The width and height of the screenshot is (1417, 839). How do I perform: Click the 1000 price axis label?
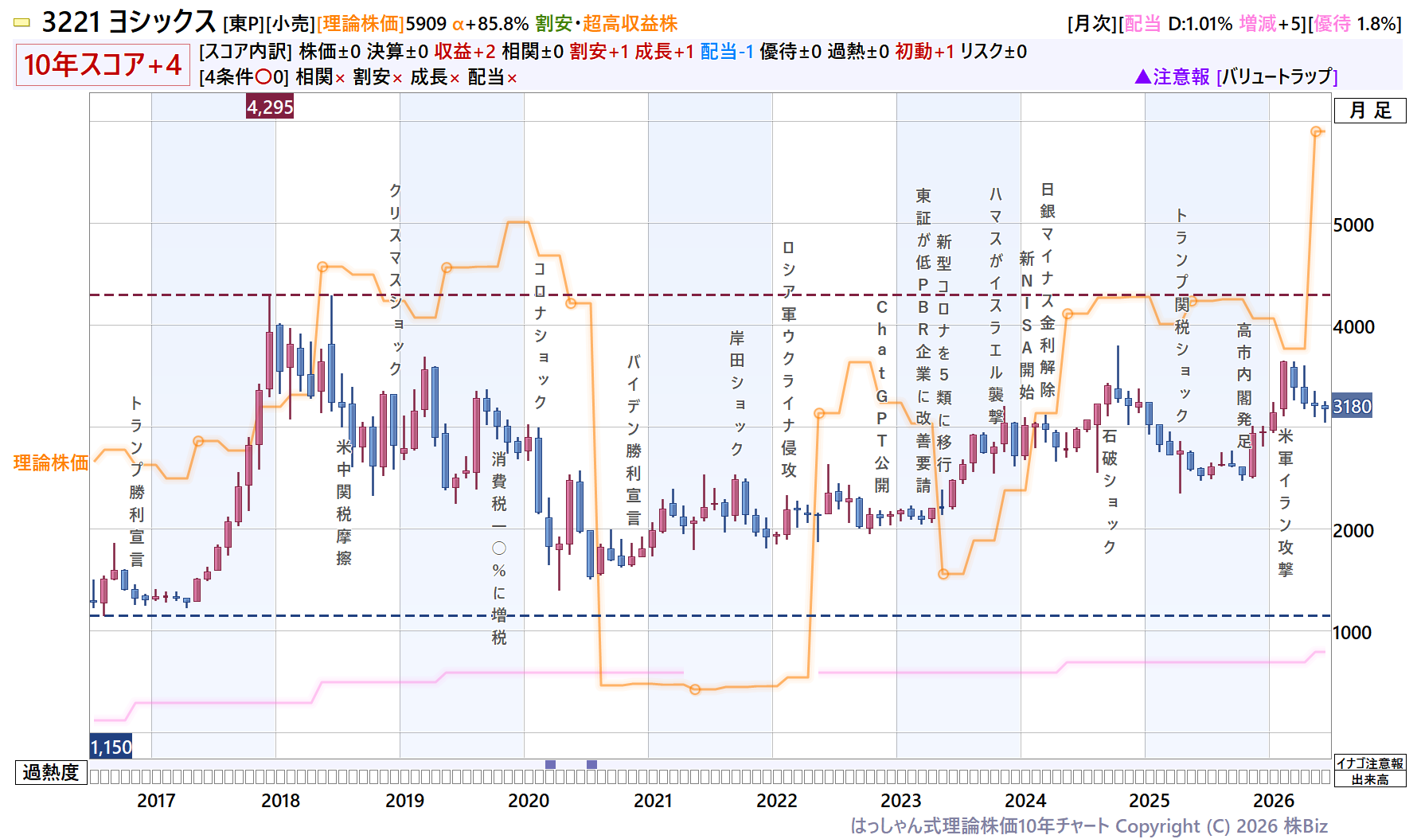1354,633
